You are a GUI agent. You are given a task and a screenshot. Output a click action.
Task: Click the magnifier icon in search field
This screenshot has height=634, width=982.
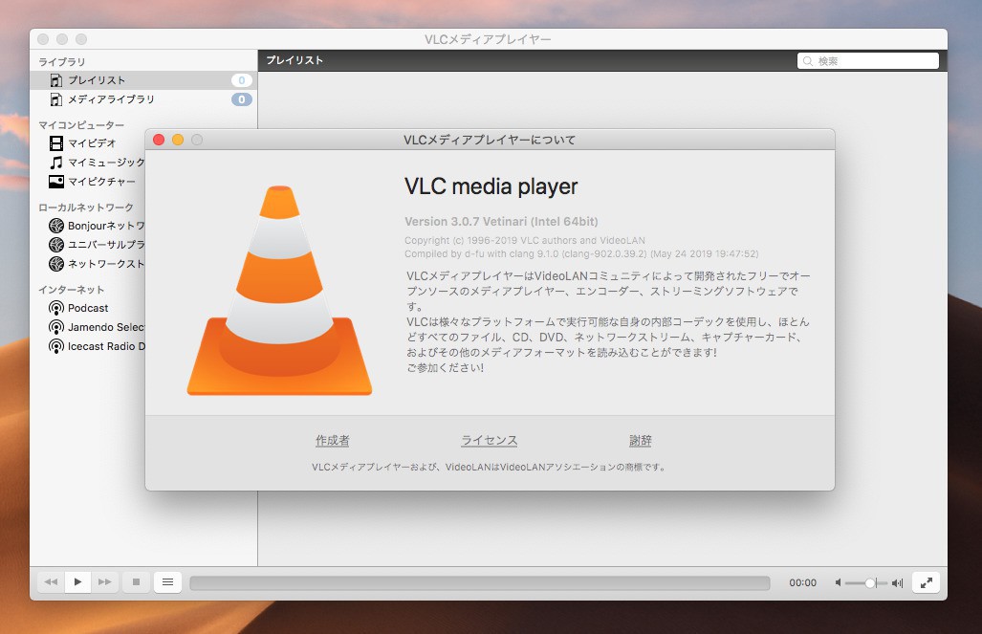pos(808,61)
